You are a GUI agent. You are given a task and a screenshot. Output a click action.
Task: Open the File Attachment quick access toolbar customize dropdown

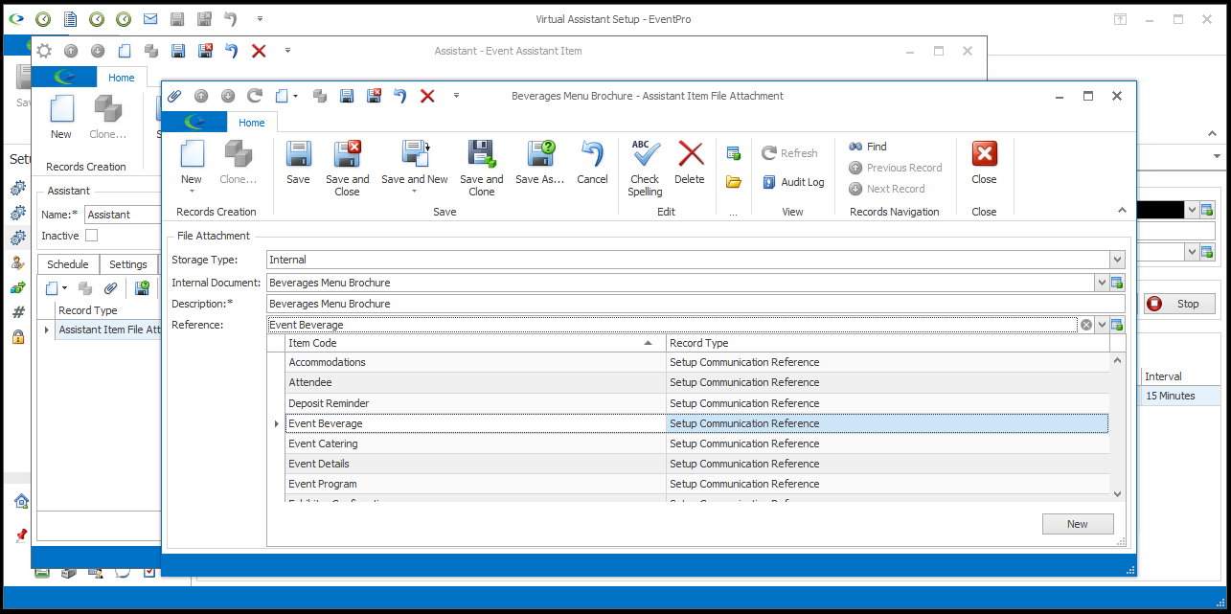click(456, 96)
